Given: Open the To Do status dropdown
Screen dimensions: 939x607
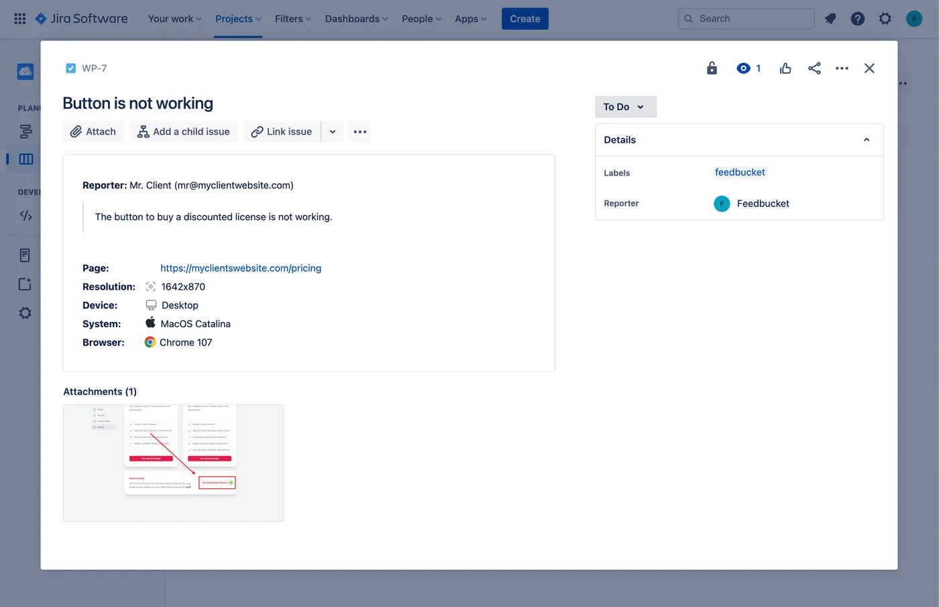Looking at the screenshot, I should 625,106.
